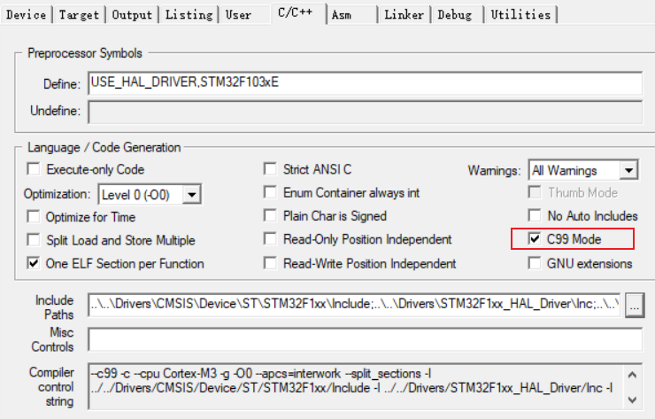Enable GNU extensions checkbox

[x=534, y=263]
